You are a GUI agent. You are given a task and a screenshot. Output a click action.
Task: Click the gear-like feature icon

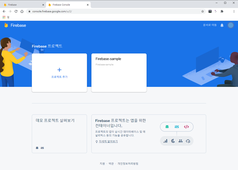173,141
